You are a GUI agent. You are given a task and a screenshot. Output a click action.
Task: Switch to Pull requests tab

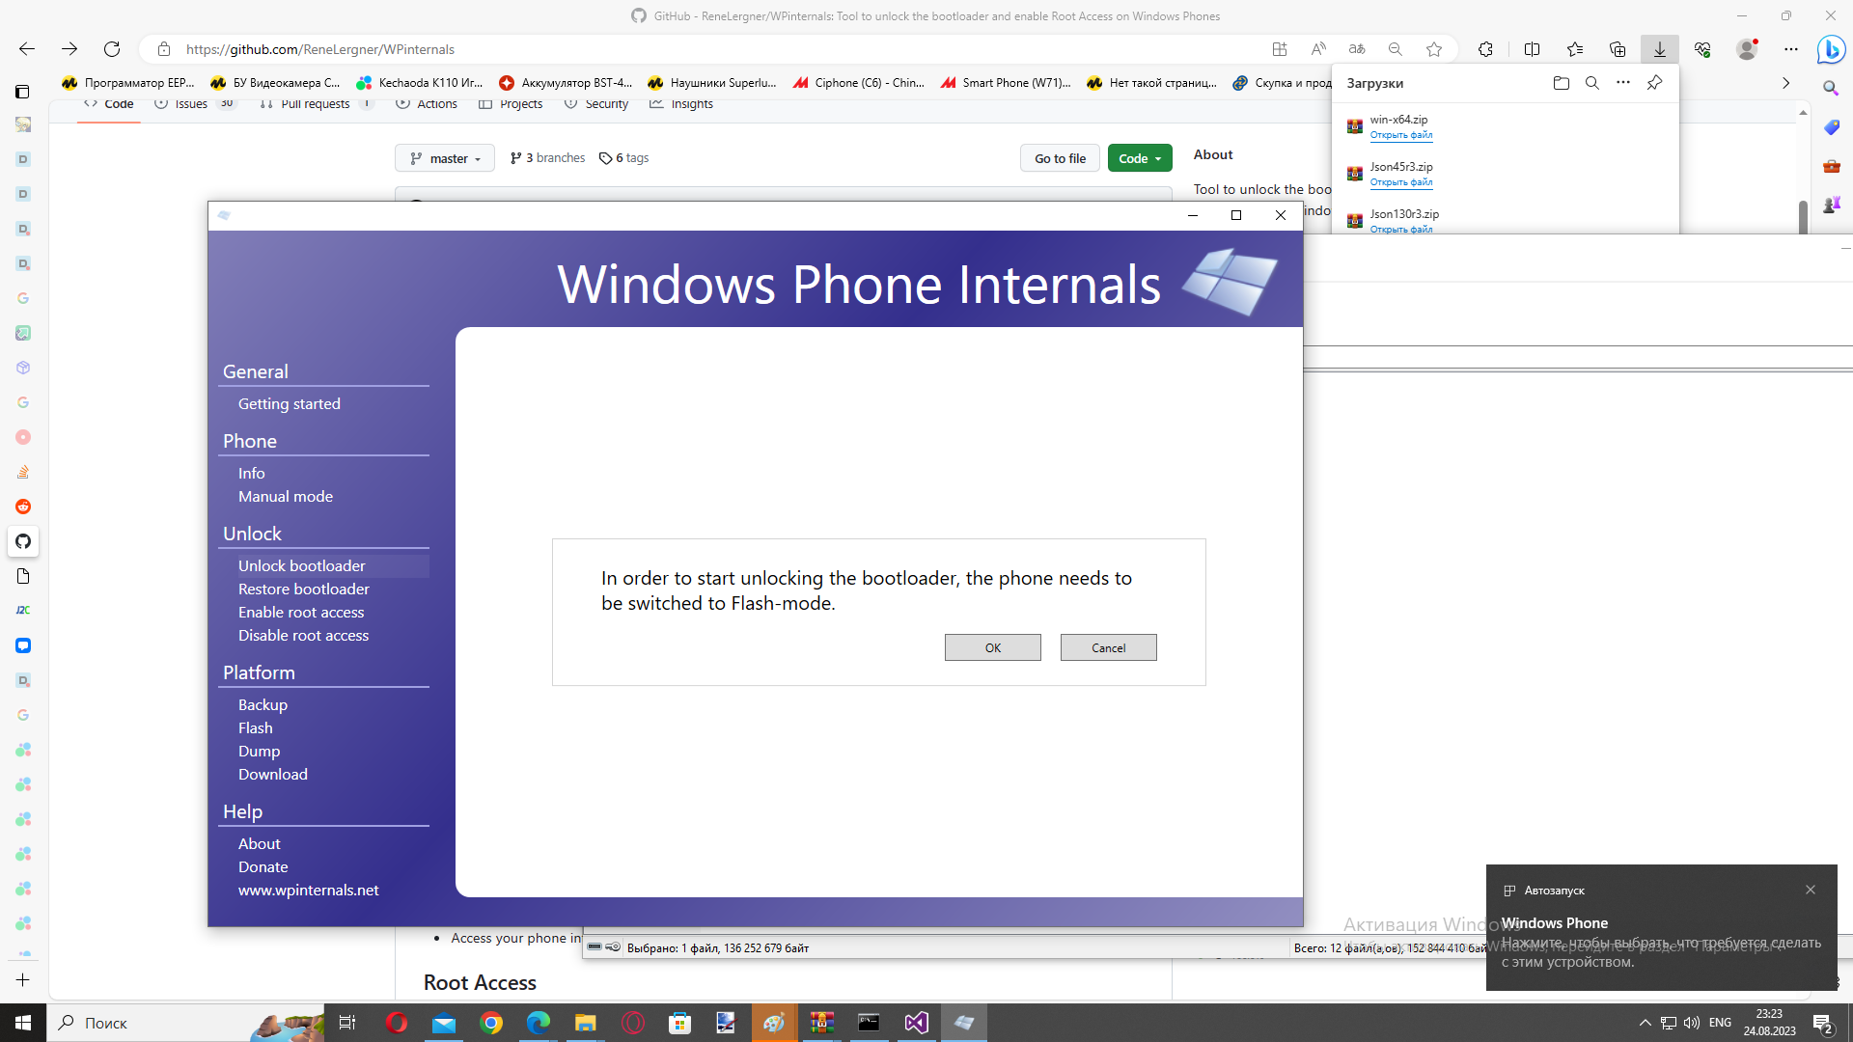click(315, 104)
